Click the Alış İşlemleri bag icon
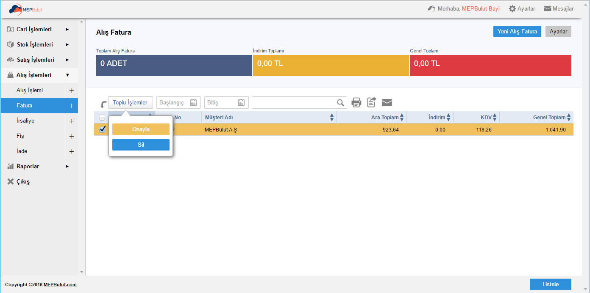This screenshot has width=590, height=293. 11,75
